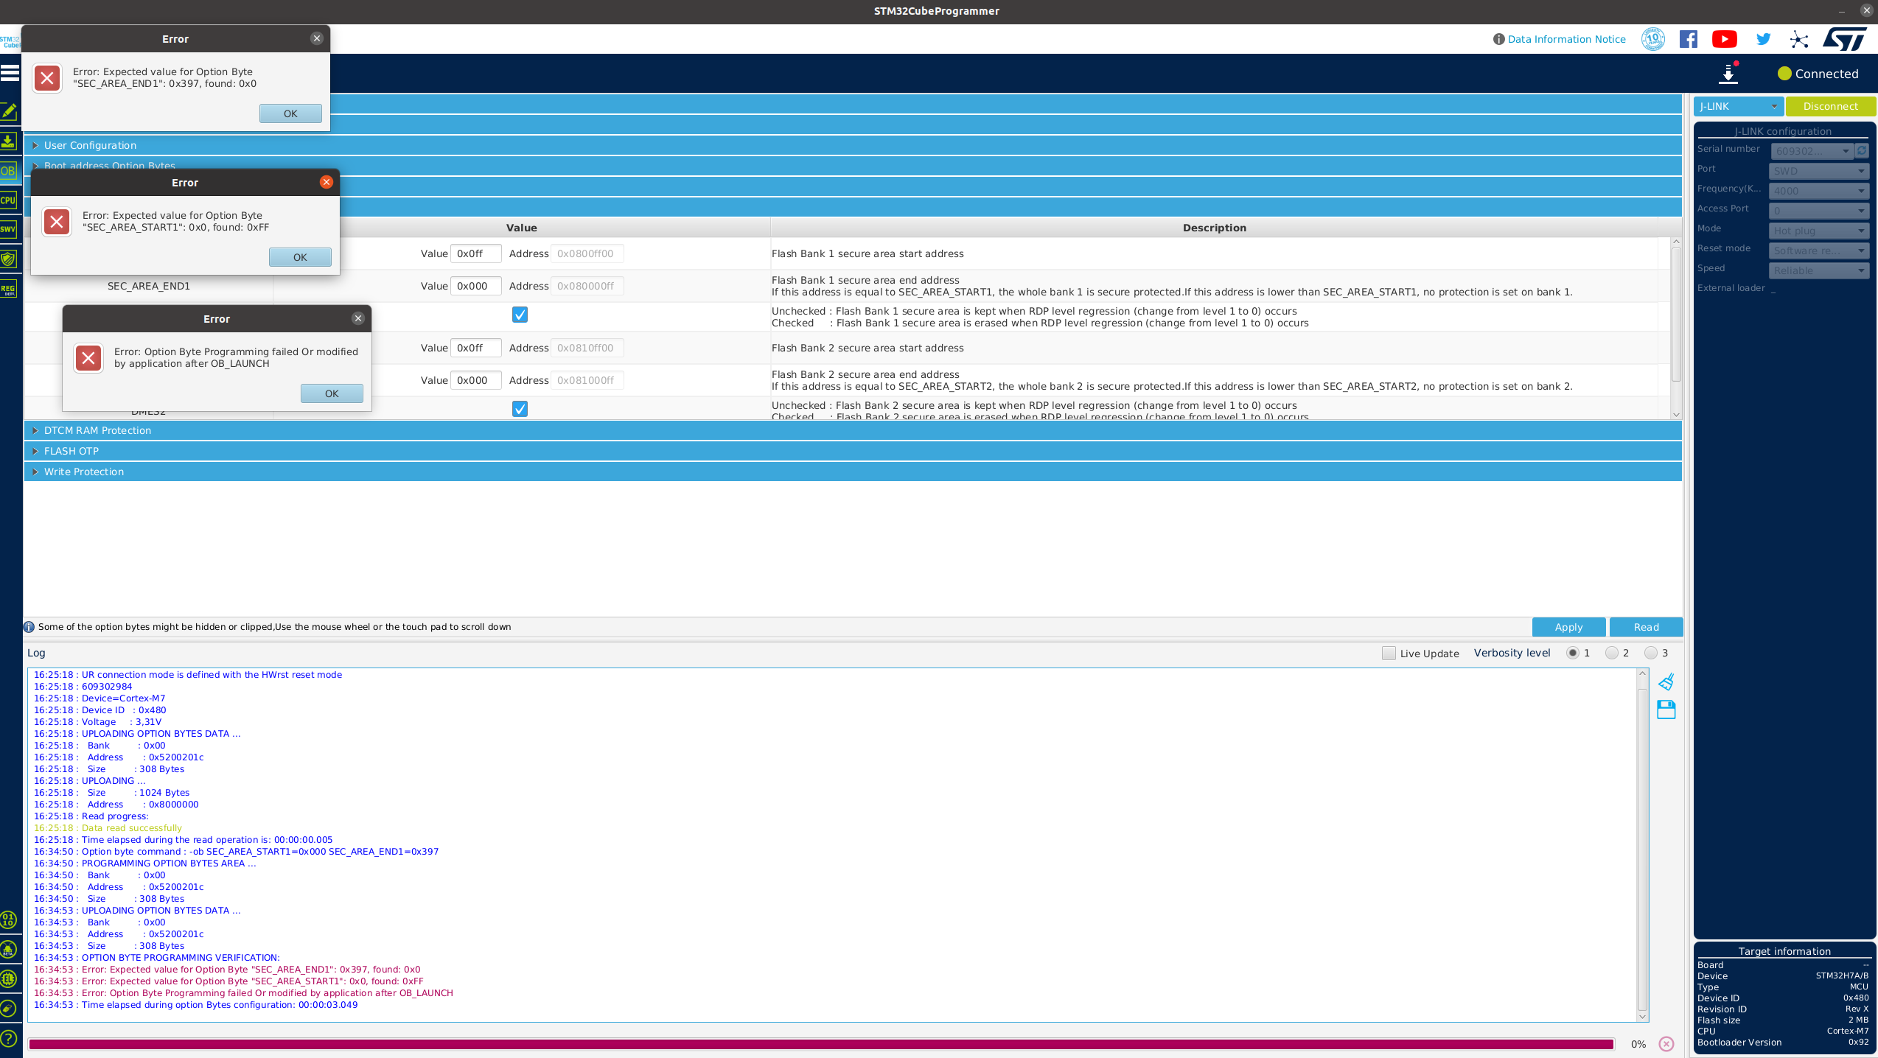Open the memory download sidebar icon

point(10,141)
